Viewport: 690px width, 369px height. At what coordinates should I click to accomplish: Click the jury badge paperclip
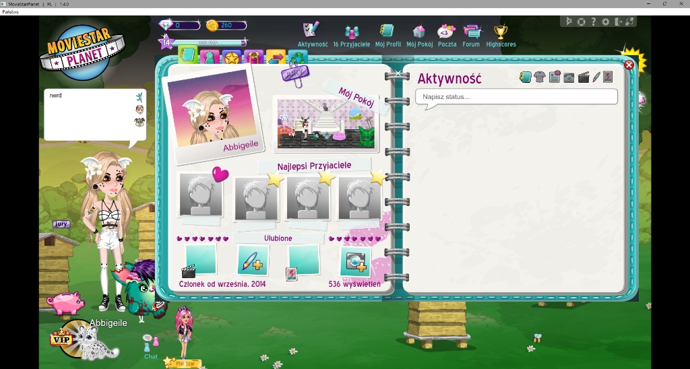coord(295,74)
